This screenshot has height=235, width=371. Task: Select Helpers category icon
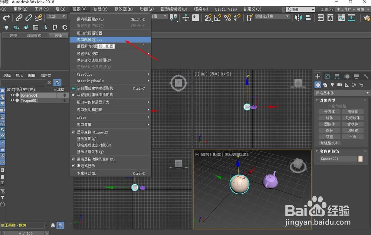347,85
